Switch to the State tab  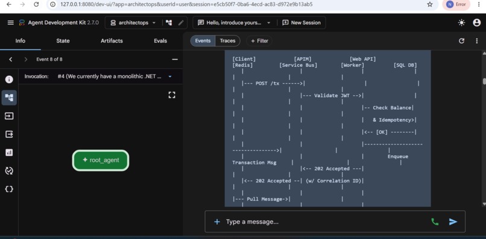click(63, 41)
